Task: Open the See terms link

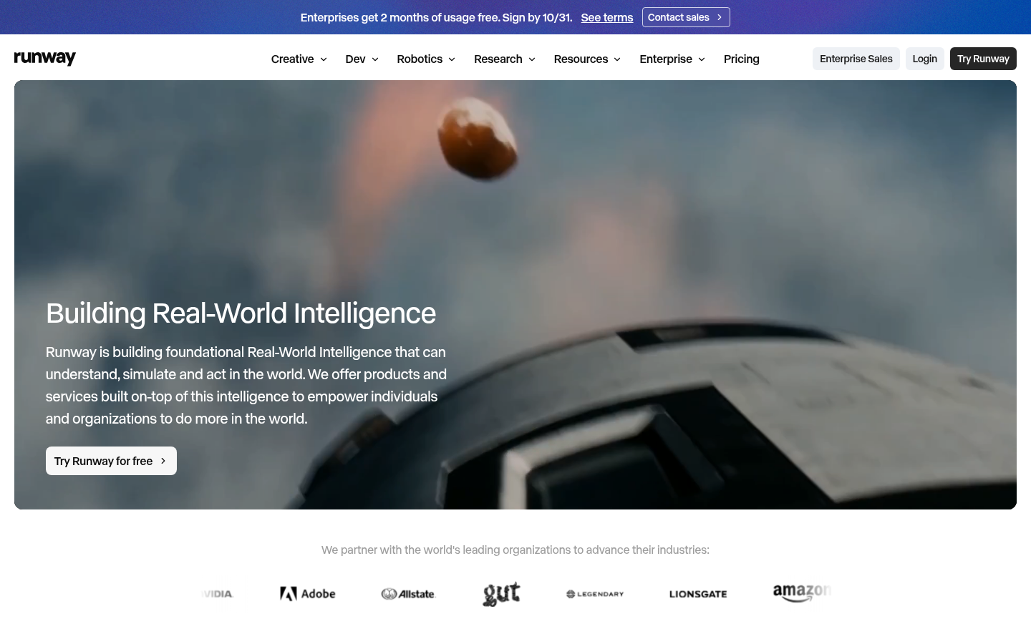Action: [x=607, y=17]
